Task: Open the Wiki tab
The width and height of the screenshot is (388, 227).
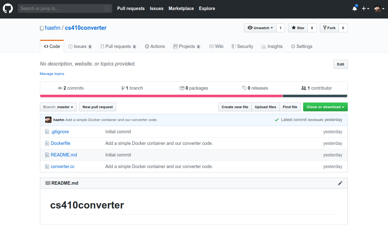Action: pyautogui.click(x=216, y=46)
